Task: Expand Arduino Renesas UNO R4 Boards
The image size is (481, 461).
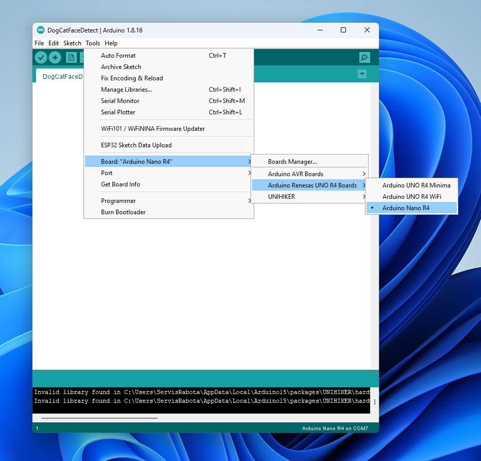Action: [309, 185]
